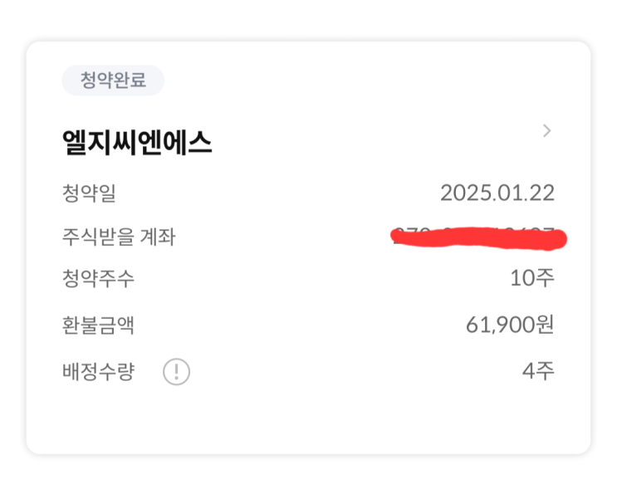Tap the 주식받을 계좌 label
Viewport: 617px width, 504px height.
tap(119, 238)
